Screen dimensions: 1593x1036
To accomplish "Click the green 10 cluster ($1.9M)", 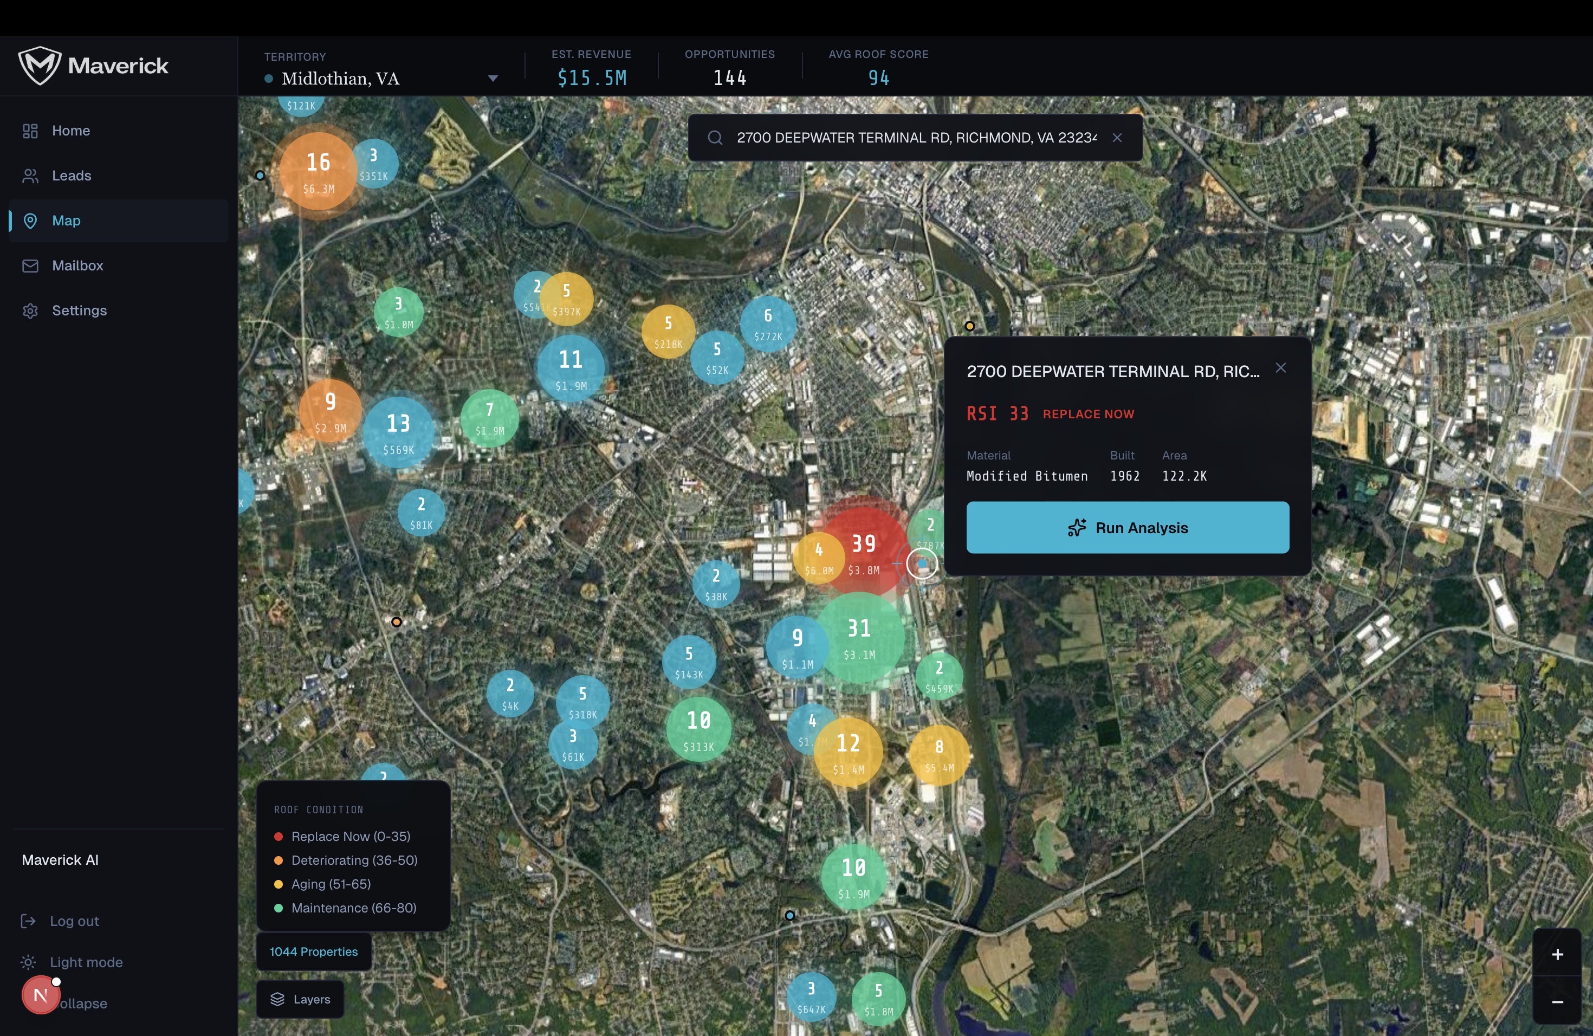I will [854, 877].
